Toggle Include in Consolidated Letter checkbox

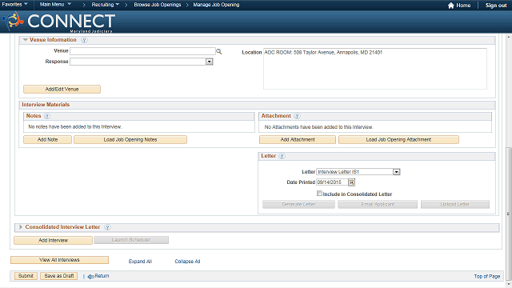coord(319,194)
